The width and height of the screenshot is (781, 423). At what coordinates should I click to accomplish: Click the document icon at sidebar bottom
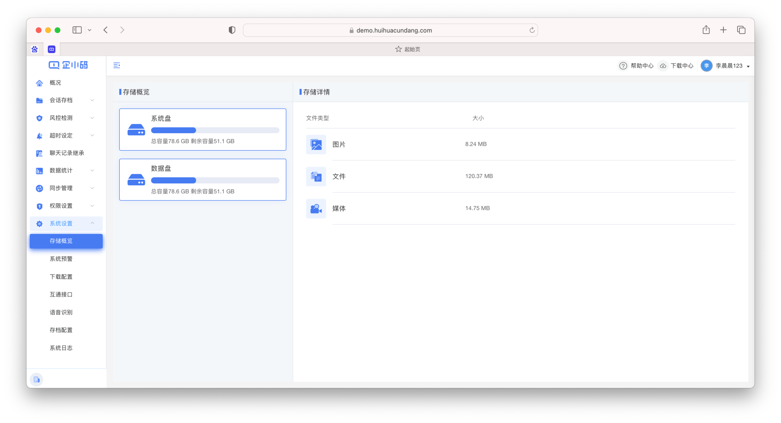tap(37, 380)
